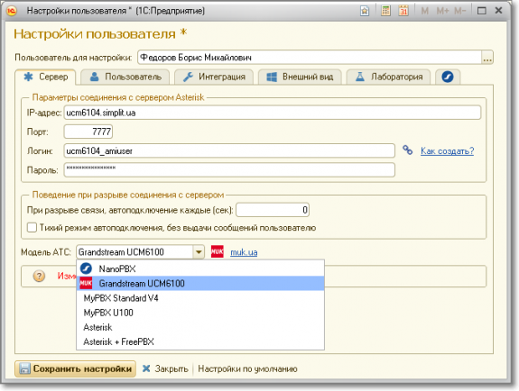Screen dimensions: 519x391
Task: Select Grandstream UCM6100 in the list
Action: point(200,283)
